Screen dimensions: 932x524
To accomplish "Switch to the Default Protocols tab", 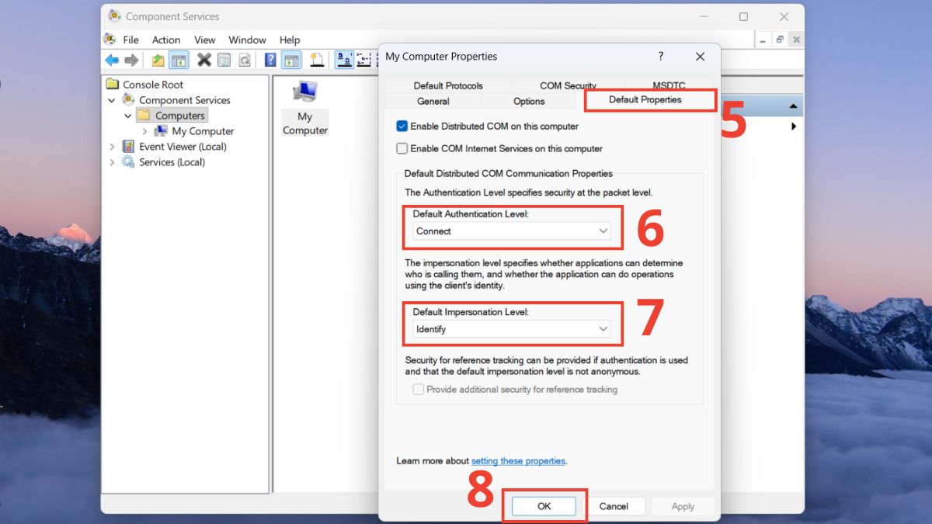I will click(448, 85).
